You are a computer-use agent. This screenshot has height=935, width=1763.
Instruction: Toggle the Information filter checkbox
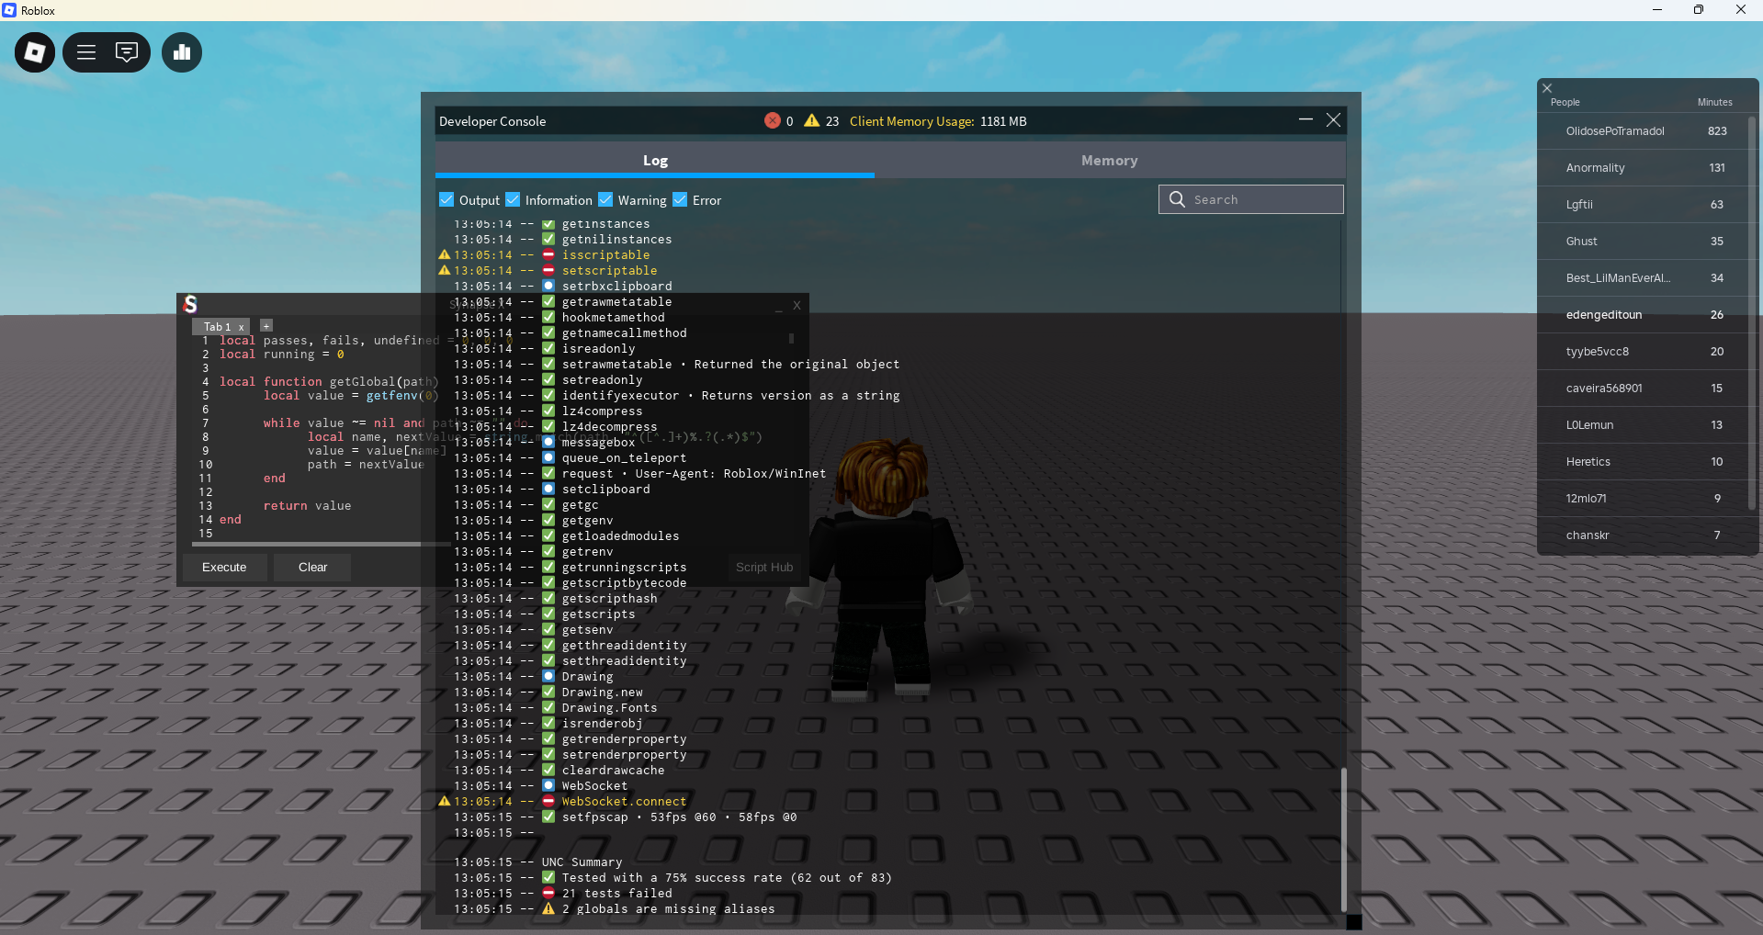click(513, 199)
